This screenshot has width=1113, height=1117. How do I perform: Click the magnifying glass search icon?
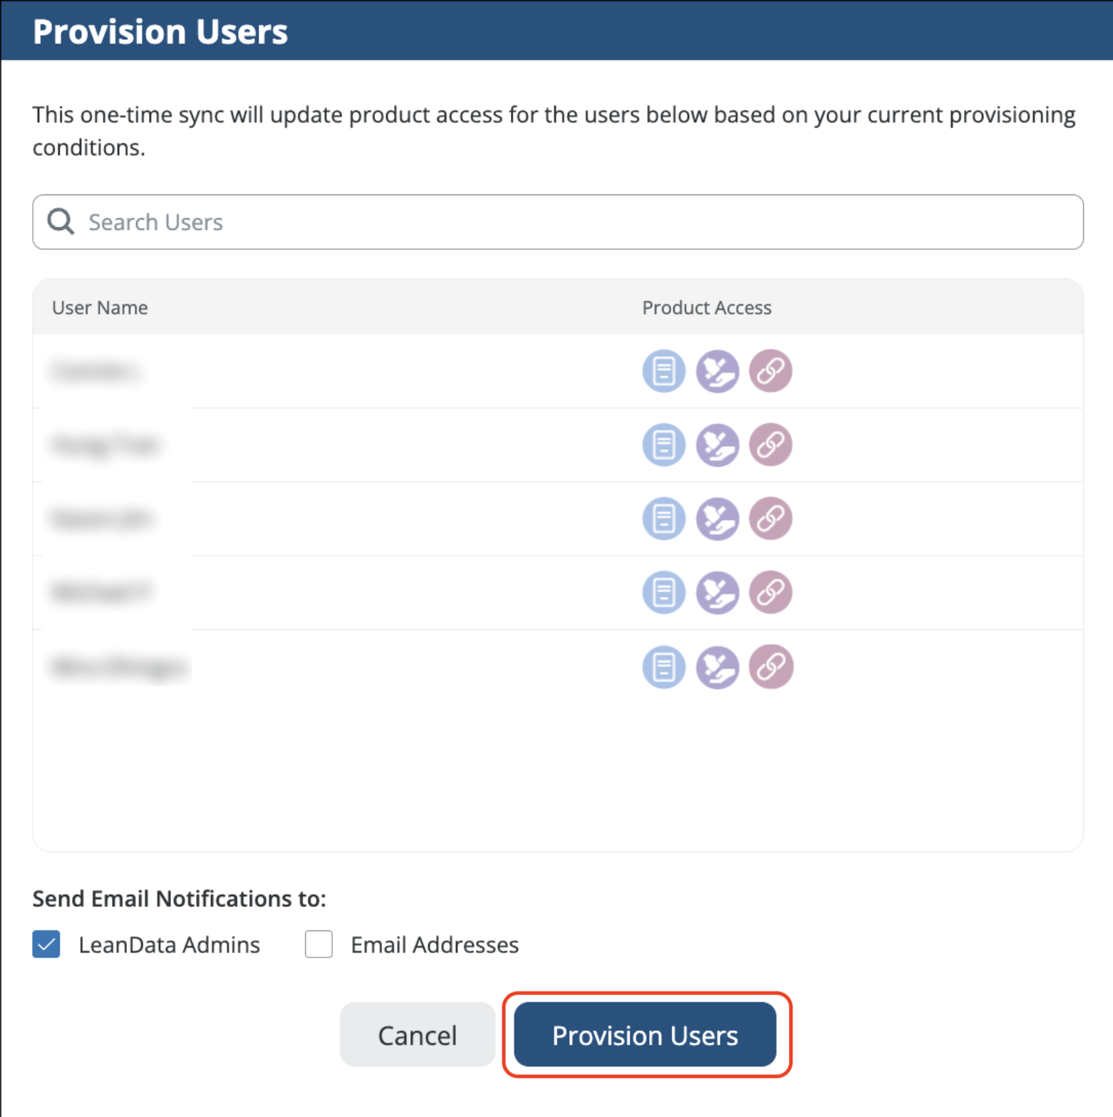tap(61, 222)
